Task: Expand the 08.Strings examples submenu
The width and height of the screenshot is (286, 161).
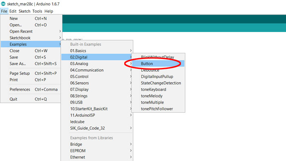Action: pyautogui.click(x=97, y=96)
